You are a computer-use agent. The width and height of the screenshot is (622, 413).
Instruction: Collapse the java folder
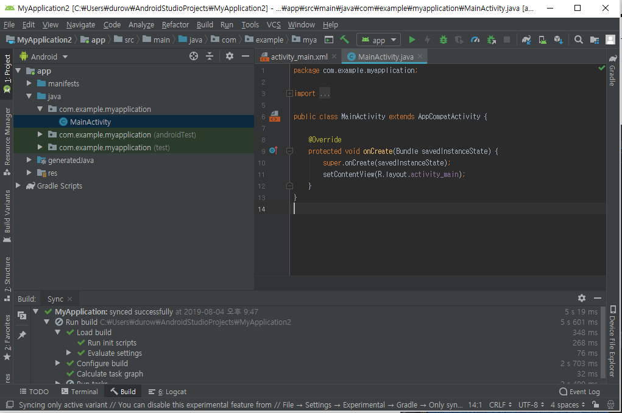coord(29,96)
